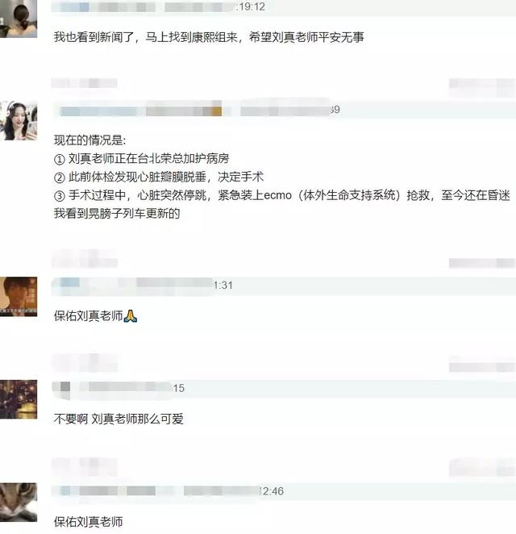The image size is (516, 534).
Task: Click text 我看到晃膀子列车更新的
Action: [117, 214]
